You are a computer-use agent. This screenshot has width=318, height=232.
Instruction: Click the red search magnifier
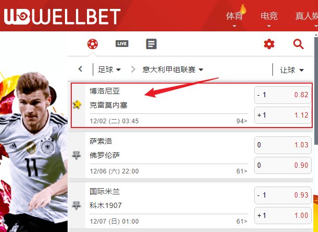298,44
